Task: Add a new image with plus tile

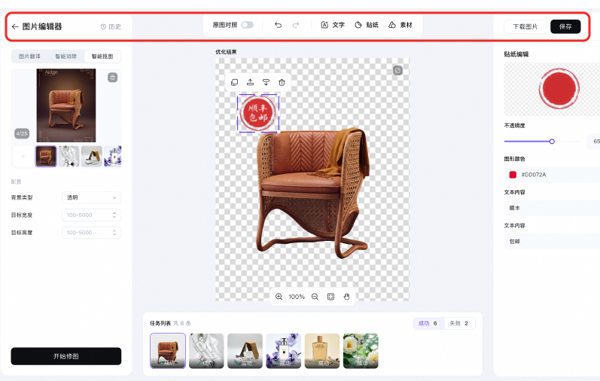Action: pyautogui.click(x=23, y=156)
